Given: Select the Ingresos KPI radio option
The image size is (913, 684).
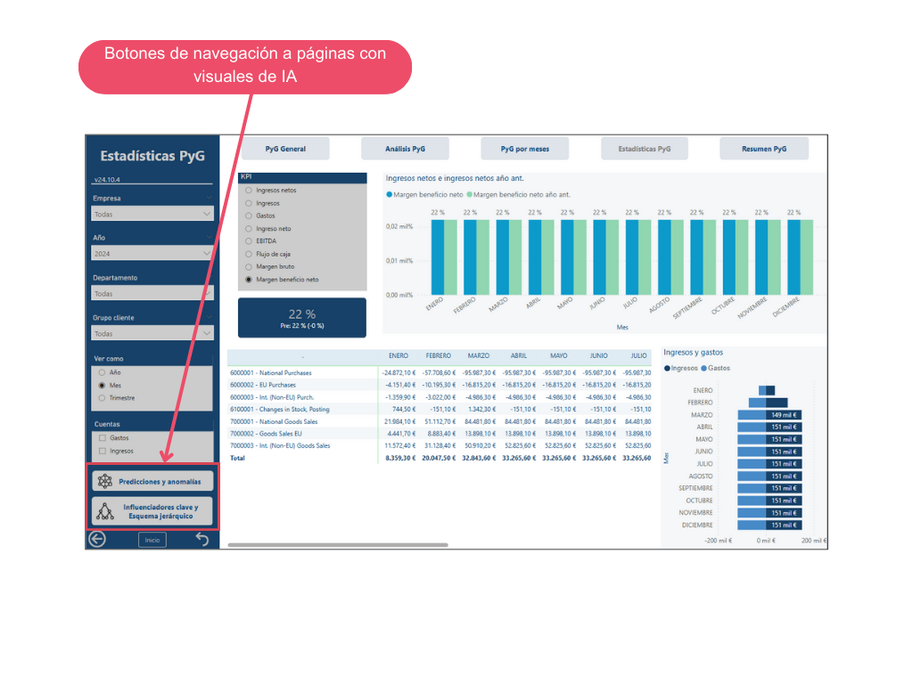Looking at the screenshot, I should click(x=249, y=203).
